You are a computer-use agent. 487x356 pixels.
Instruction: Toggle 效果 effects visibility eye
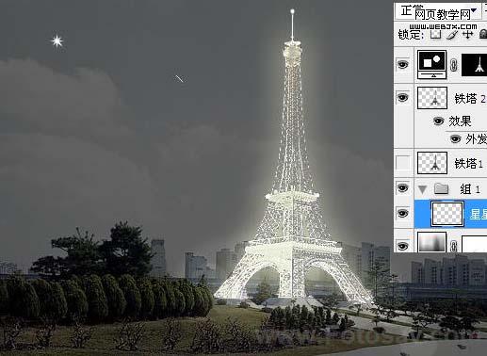438,121
